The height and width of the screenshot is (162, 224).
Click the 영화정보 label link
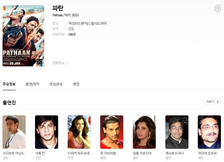click(x=58, y=63)
